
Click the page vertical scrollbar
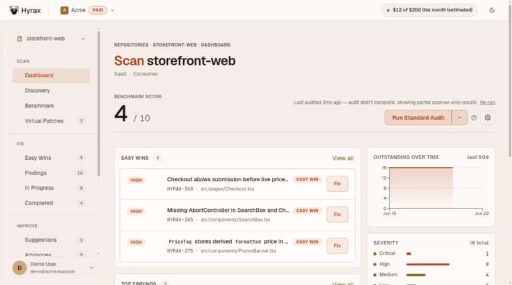510,80
